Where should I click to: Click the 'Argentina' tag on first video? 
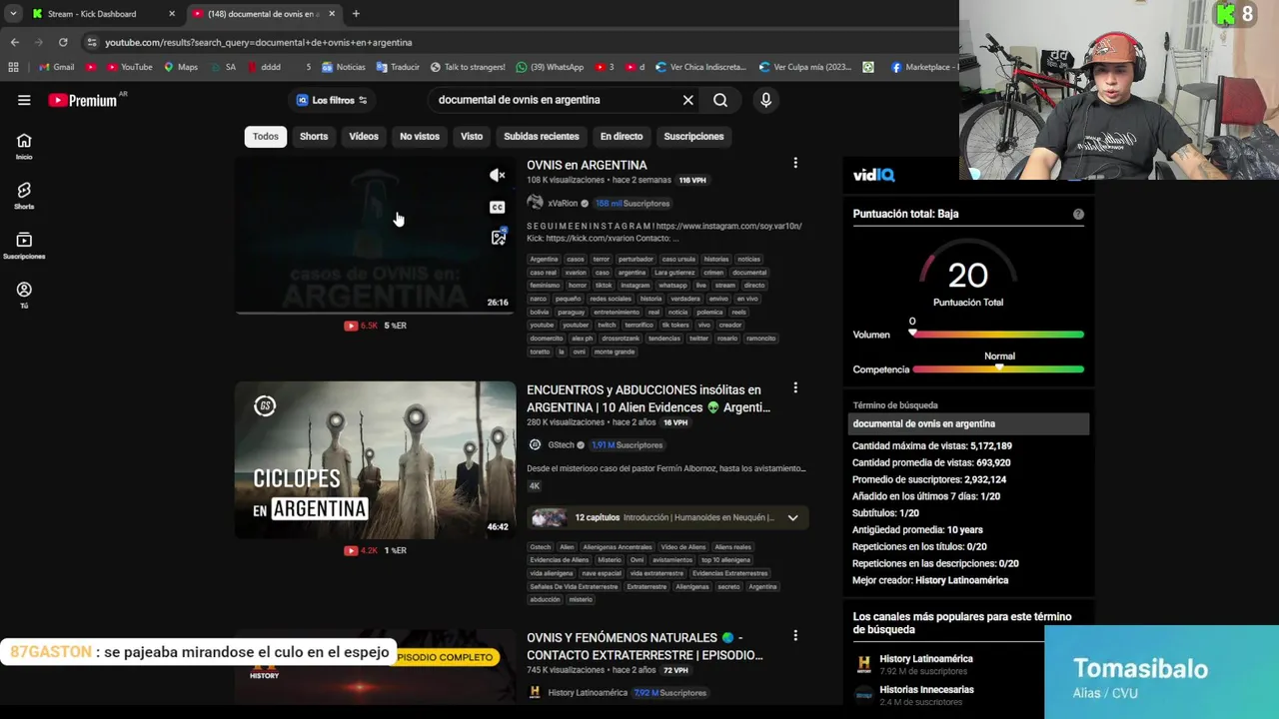coord(544,260)
